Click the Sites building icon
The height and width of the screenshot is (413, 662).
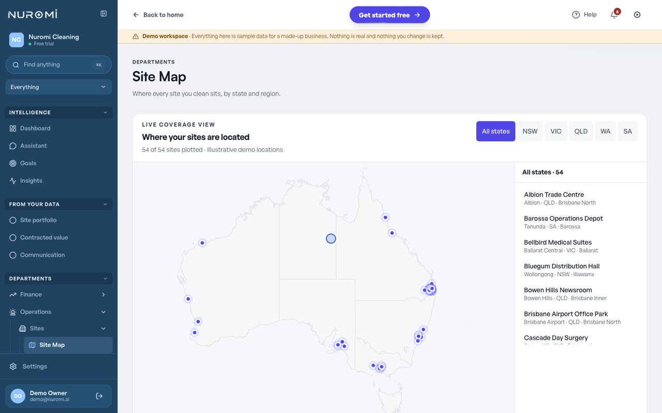tap(23, 328)
